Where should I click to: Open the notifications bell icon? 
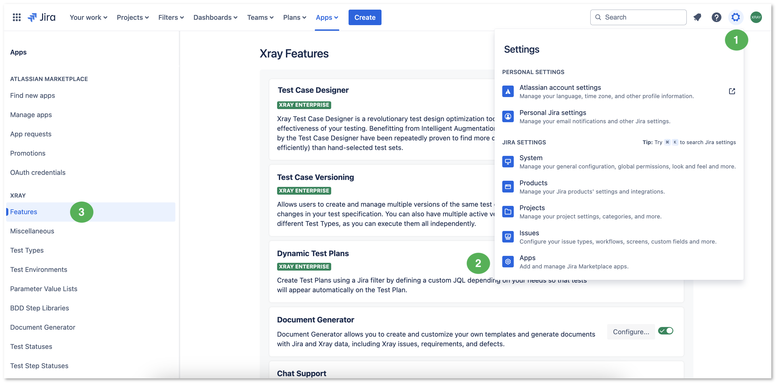pyautogui.click(x=697, y=17)
